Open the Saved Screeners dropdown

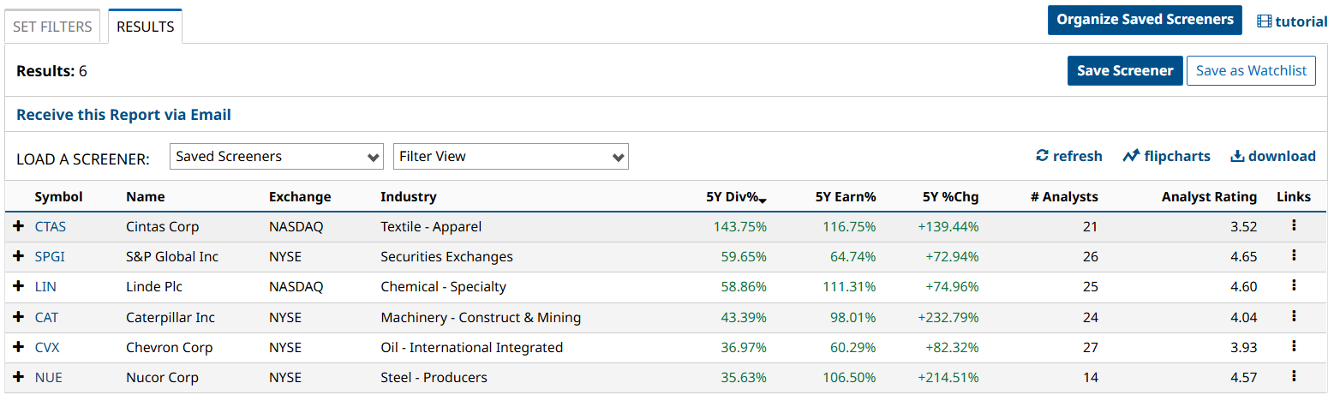coord(277,157)
